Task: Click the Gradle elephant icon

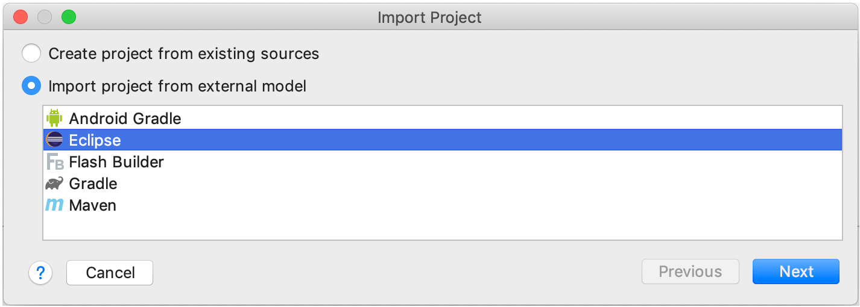Action: click(x=54, y=184)
